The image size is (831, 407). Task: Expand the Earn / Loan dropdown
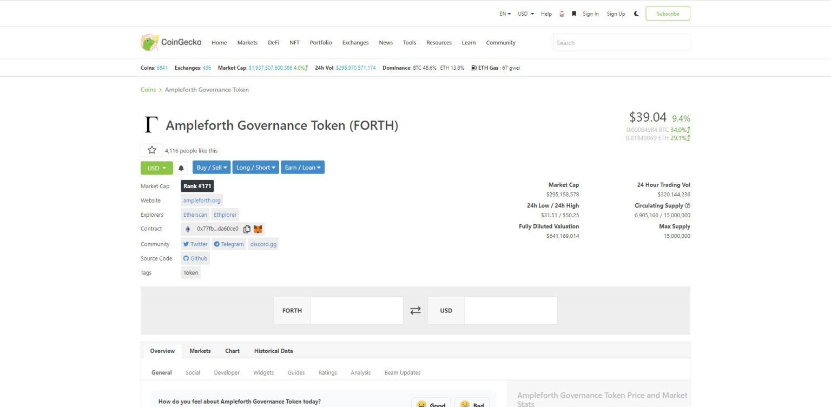coord(302,167)
